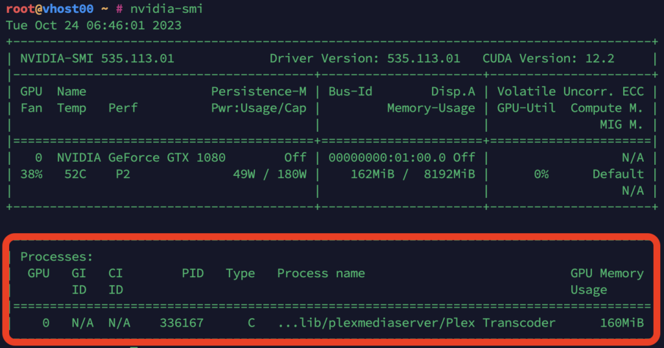Viewport: 664px width, 348px height.
Task: Click the timestamp line Tue Oct 24
Action: click(93, 26)
